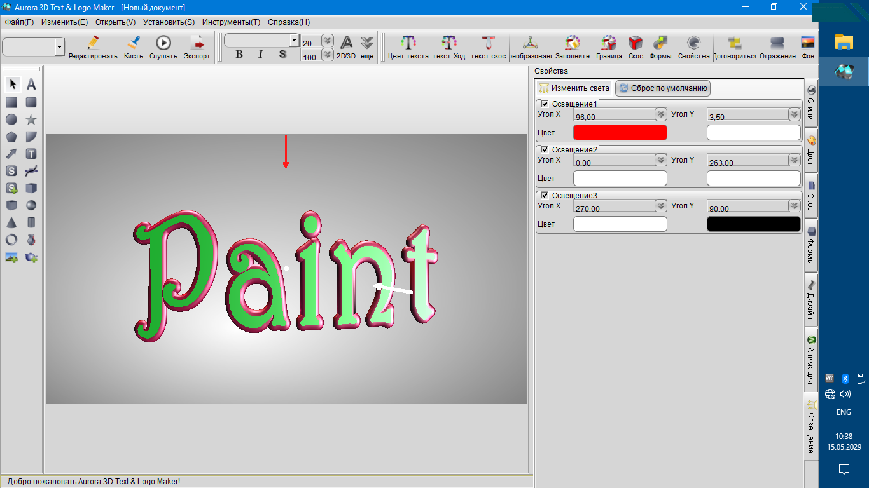Expand the Угол X dropdown for Освещение1
Image resolution: width=869 pixels, height=488 pixels.
(661, 114)
